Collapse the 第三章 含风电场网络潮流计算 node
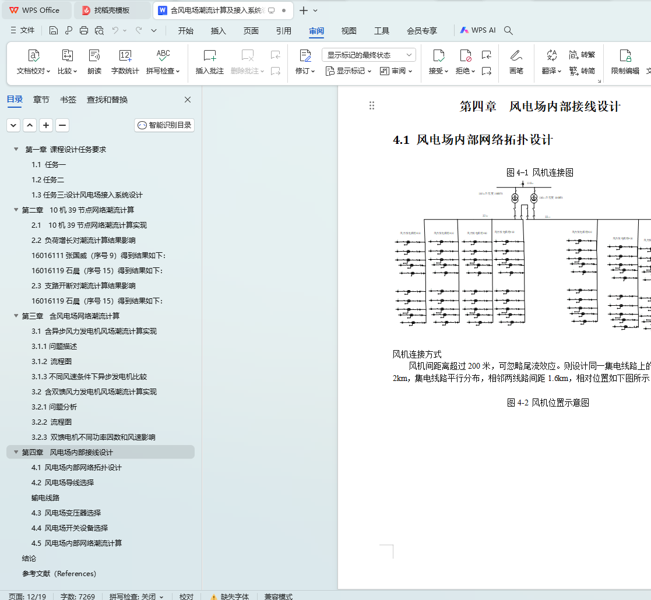The height and width of the screenshot is (600, 651). [x=16, y=316]
